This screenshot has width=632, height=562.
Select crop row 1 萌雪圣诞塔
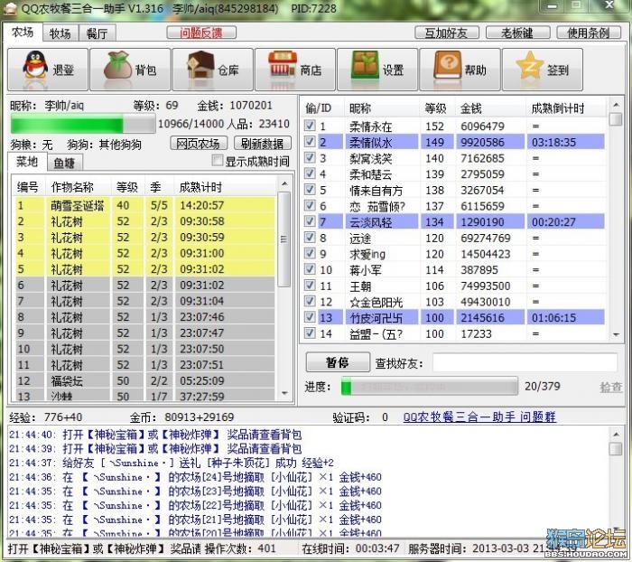[x=145, y=205]
